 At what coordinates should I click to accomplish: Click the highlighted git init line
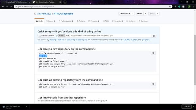tap(43, 56)
